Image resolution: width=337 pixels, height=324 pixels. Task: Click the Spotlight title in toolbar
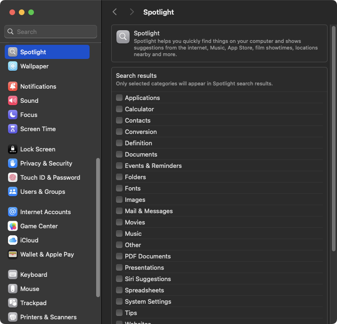tap(159, 12)
